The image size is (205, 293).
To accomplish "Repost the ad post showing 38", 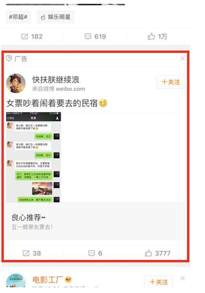I will 32,253.
